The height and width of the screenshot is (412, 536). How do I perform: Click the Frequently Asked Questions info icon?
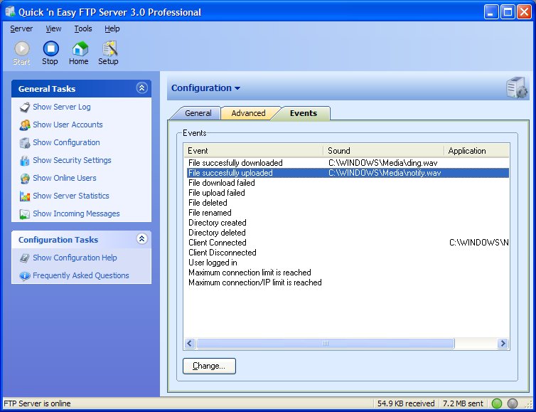[25, 276]
